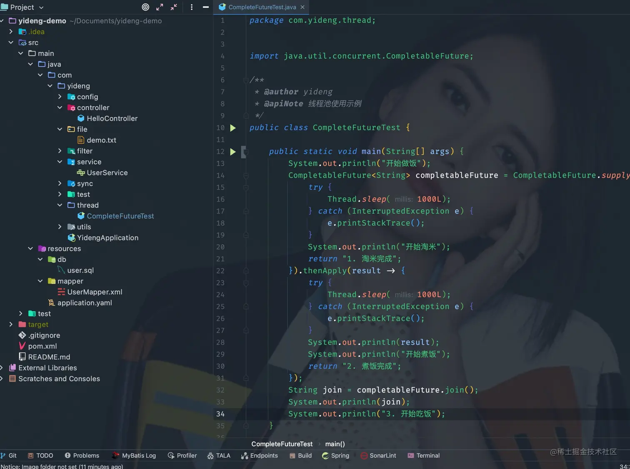Run main method using gutter arrow on line 12
The height and width of the screenshot is (469, 630).
coord(233,151)
